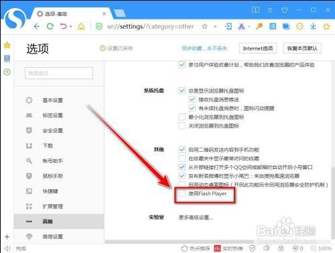Open 帐号助手 settings category
The width and height of the screenshot is (335, 253).
[x=59, y=161]
